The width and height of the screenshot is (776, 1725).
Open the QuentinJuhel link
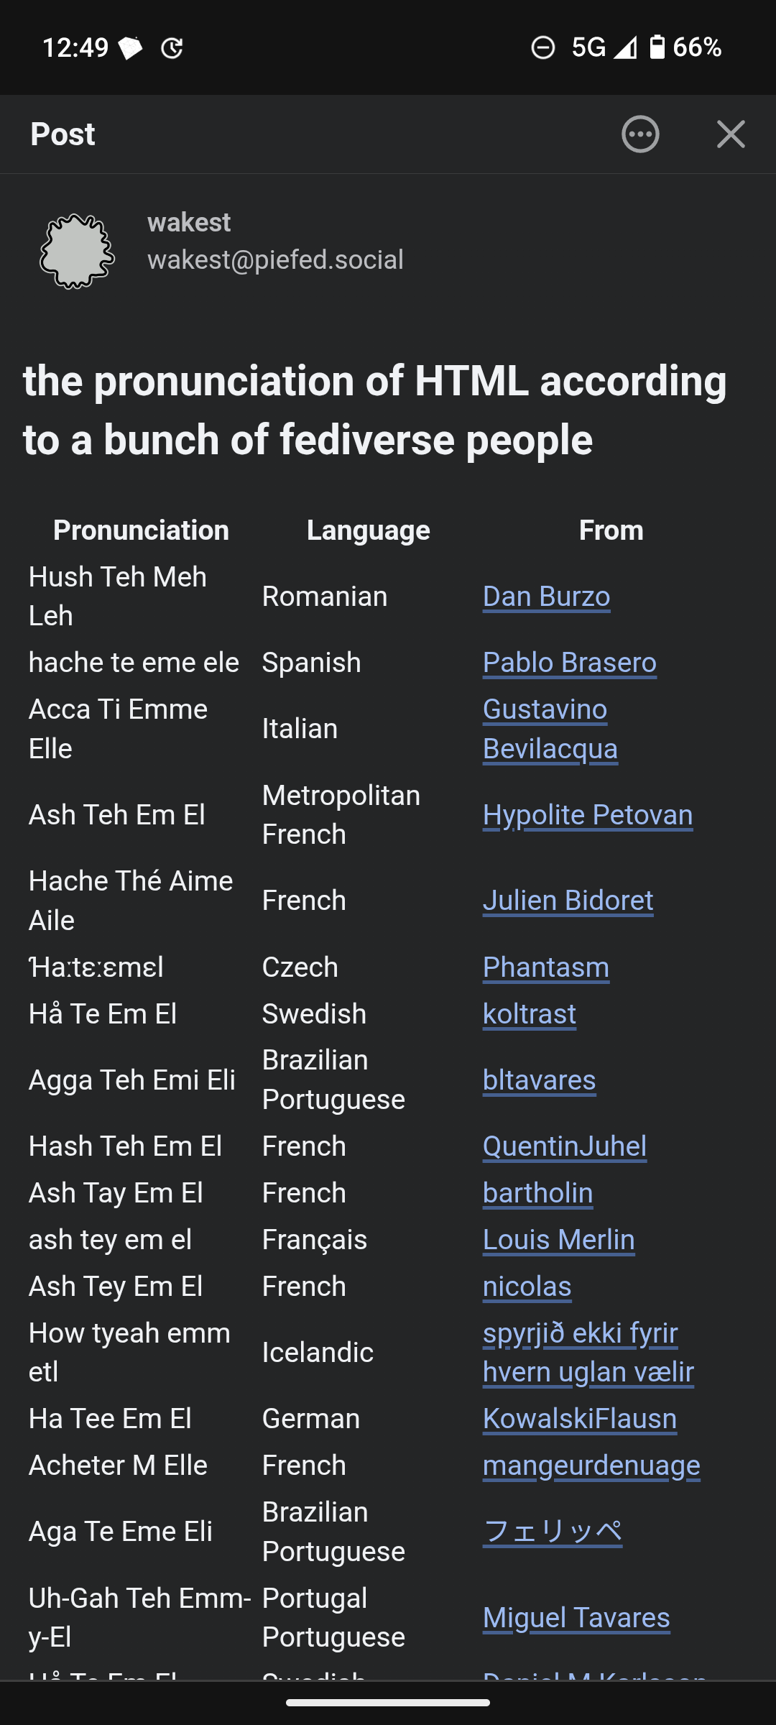click(565, 1146)
